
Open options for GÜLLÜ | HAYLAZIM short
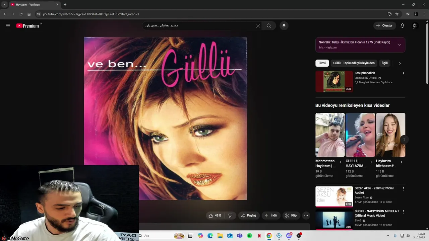click(371, 163)
